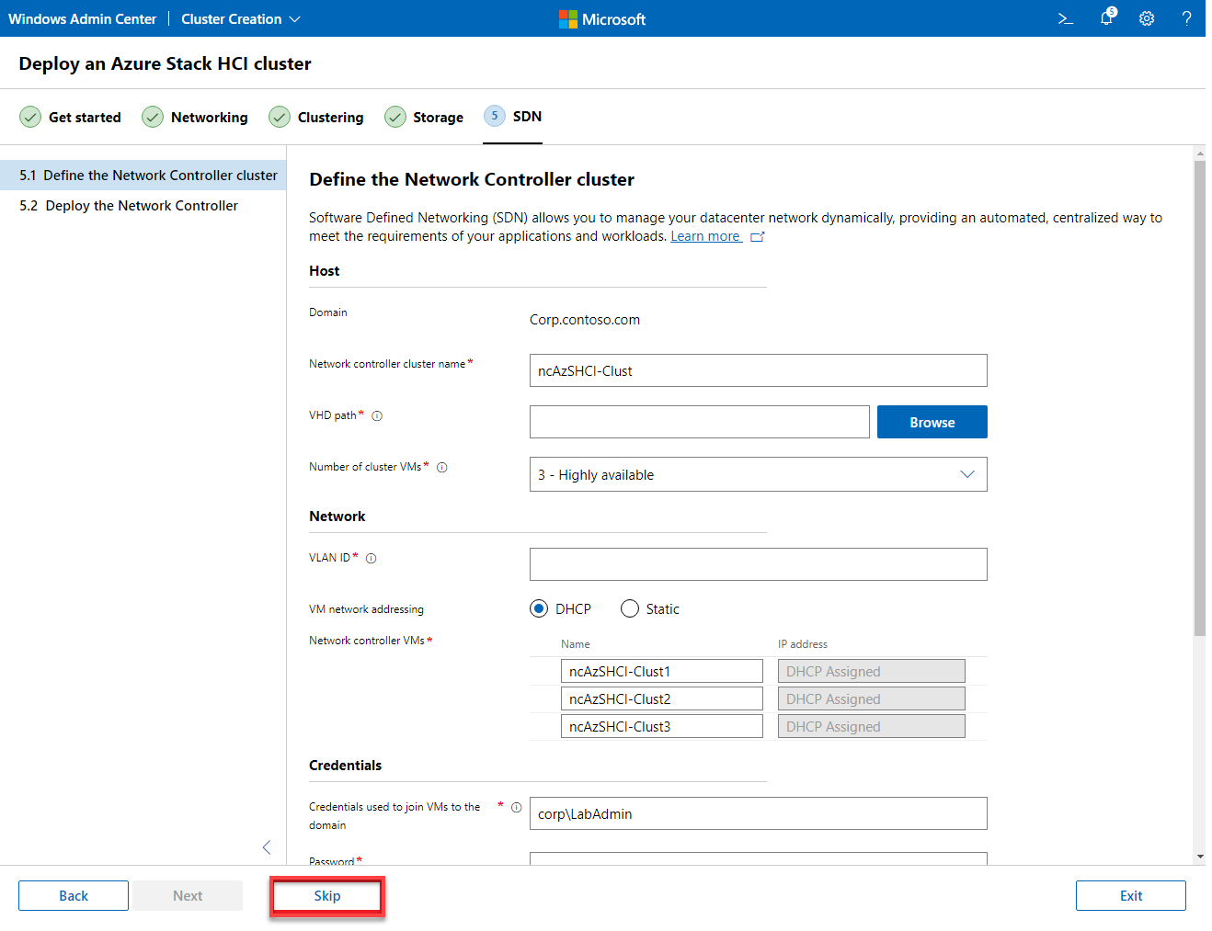Click the VLAN ID info icon
1212x931 pixels.
(x=372, y=558)
